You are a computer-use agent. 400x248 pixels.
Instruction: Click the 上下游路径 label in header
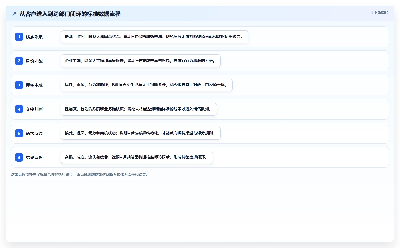[x=379, y=12]
